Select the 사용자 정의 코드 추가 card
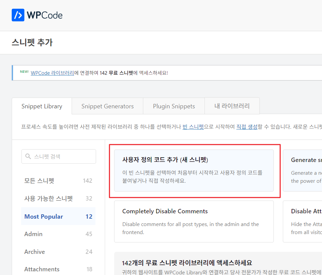322x275 pixels. click(194, 170)
